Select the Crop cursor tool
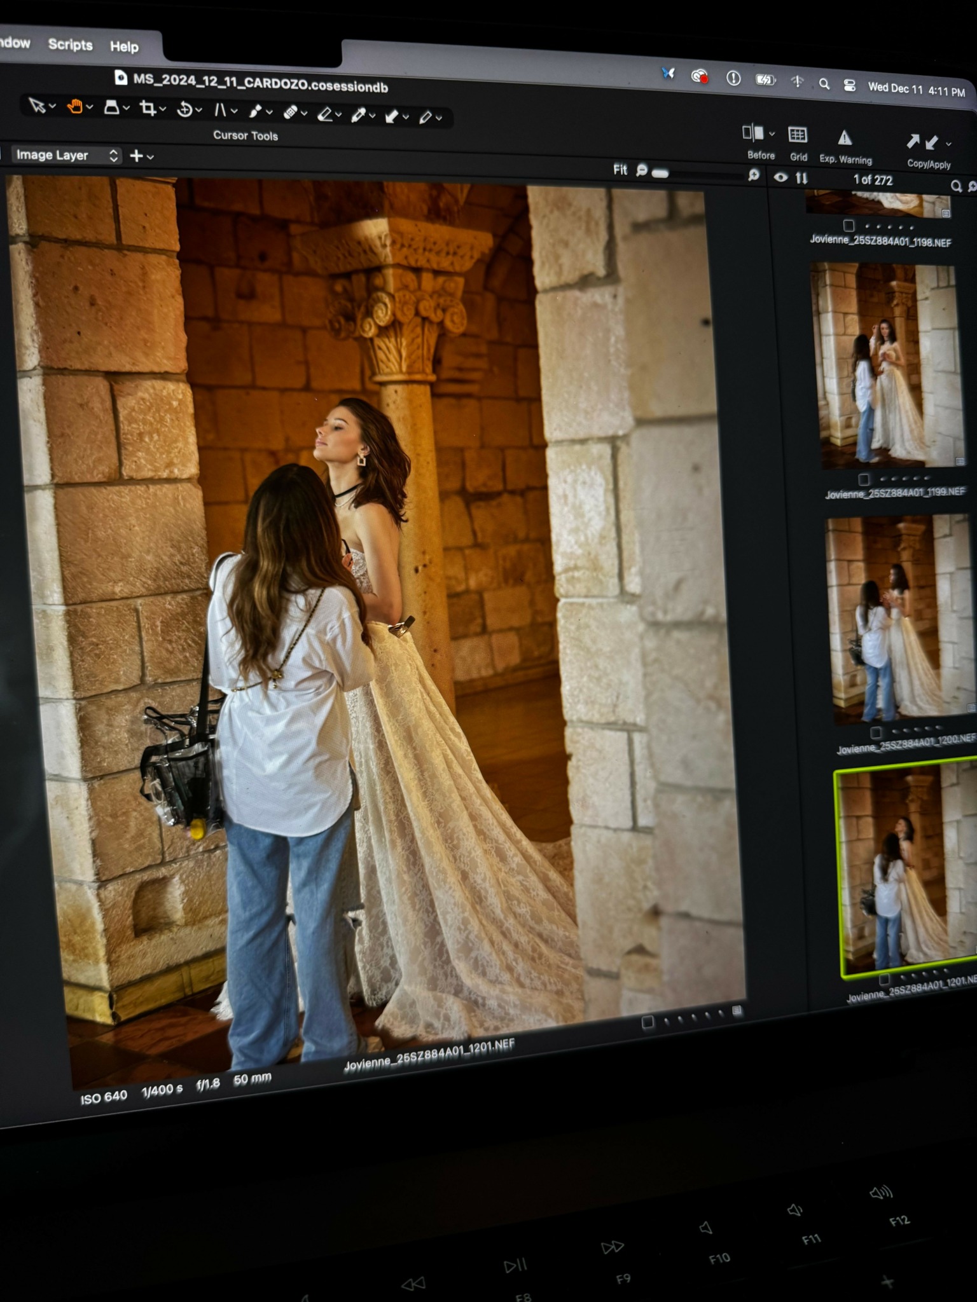This screenshot has width=977, height=1302. pos(148,109)
